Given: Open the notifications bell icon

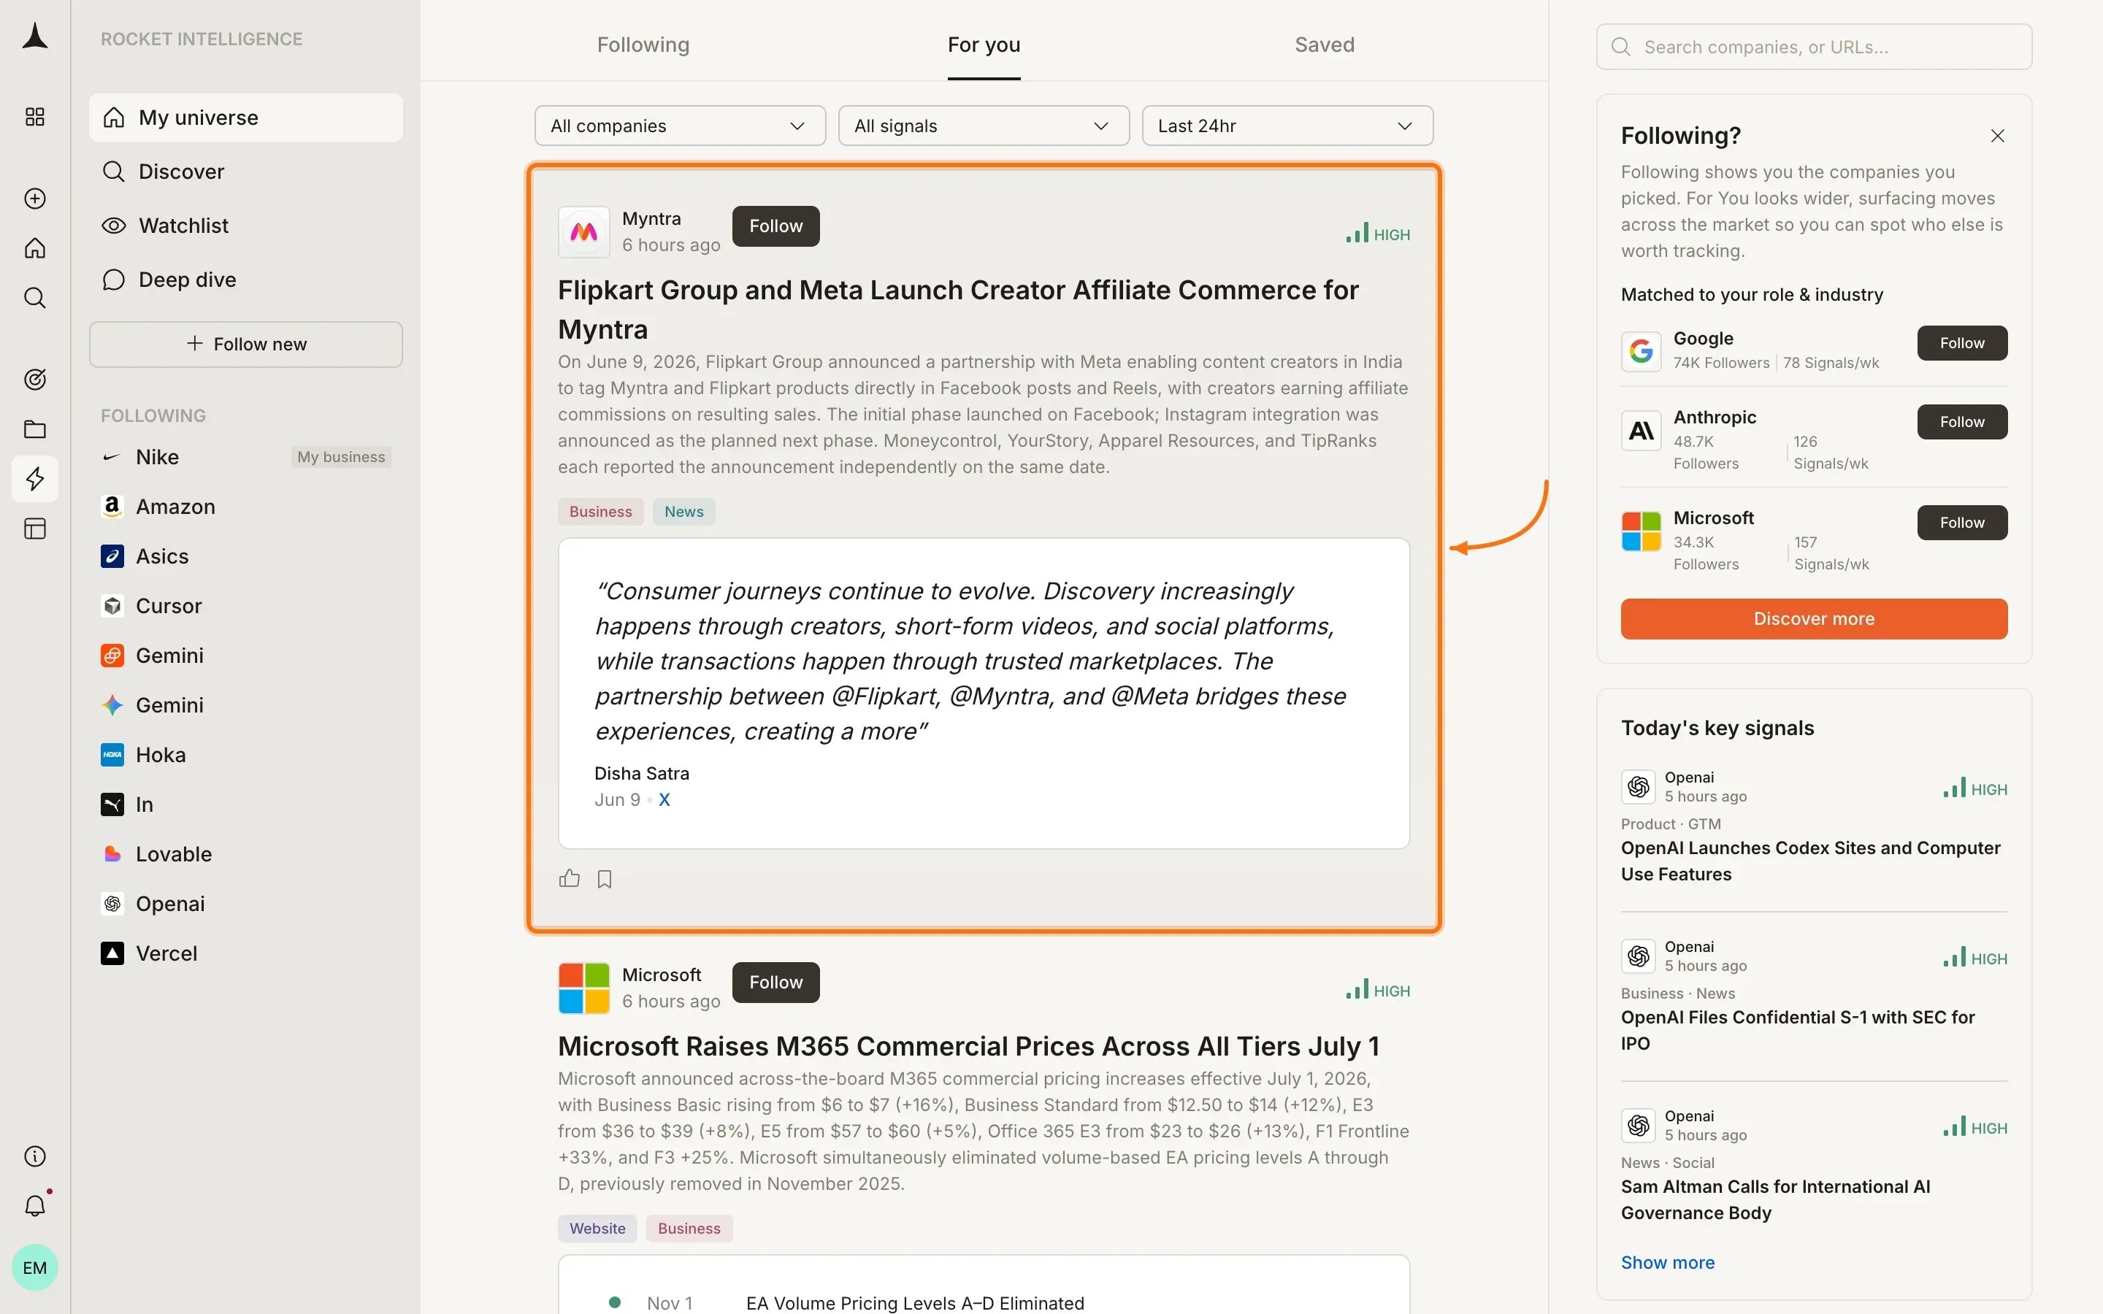Looking at the screenshot, I should [x=35, y=1205].
